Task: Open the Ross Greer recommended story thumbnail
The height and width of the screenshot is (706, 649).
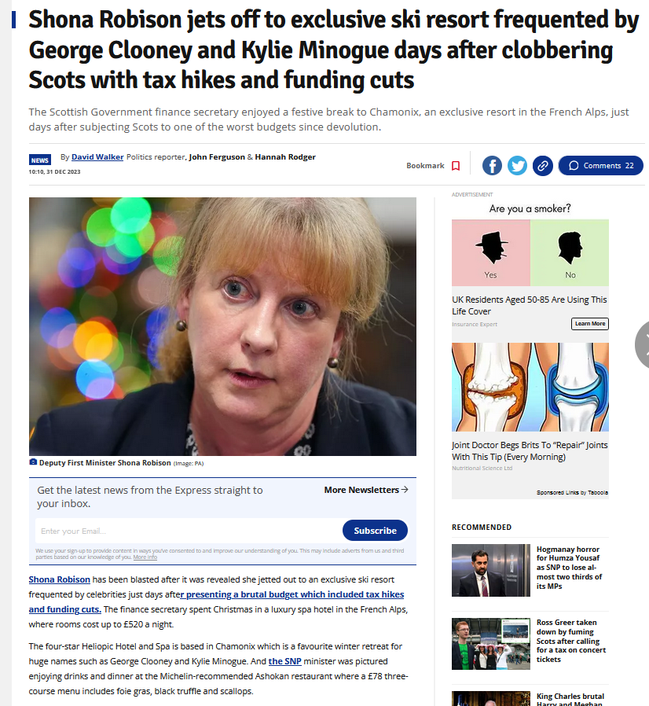Action: point(491,644)
